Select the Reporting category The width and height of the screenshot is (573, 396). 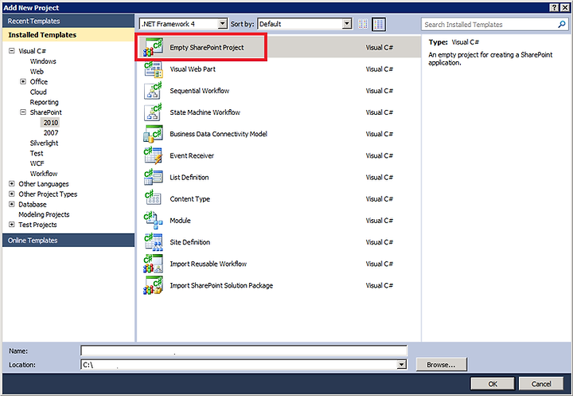coord(44,102)
